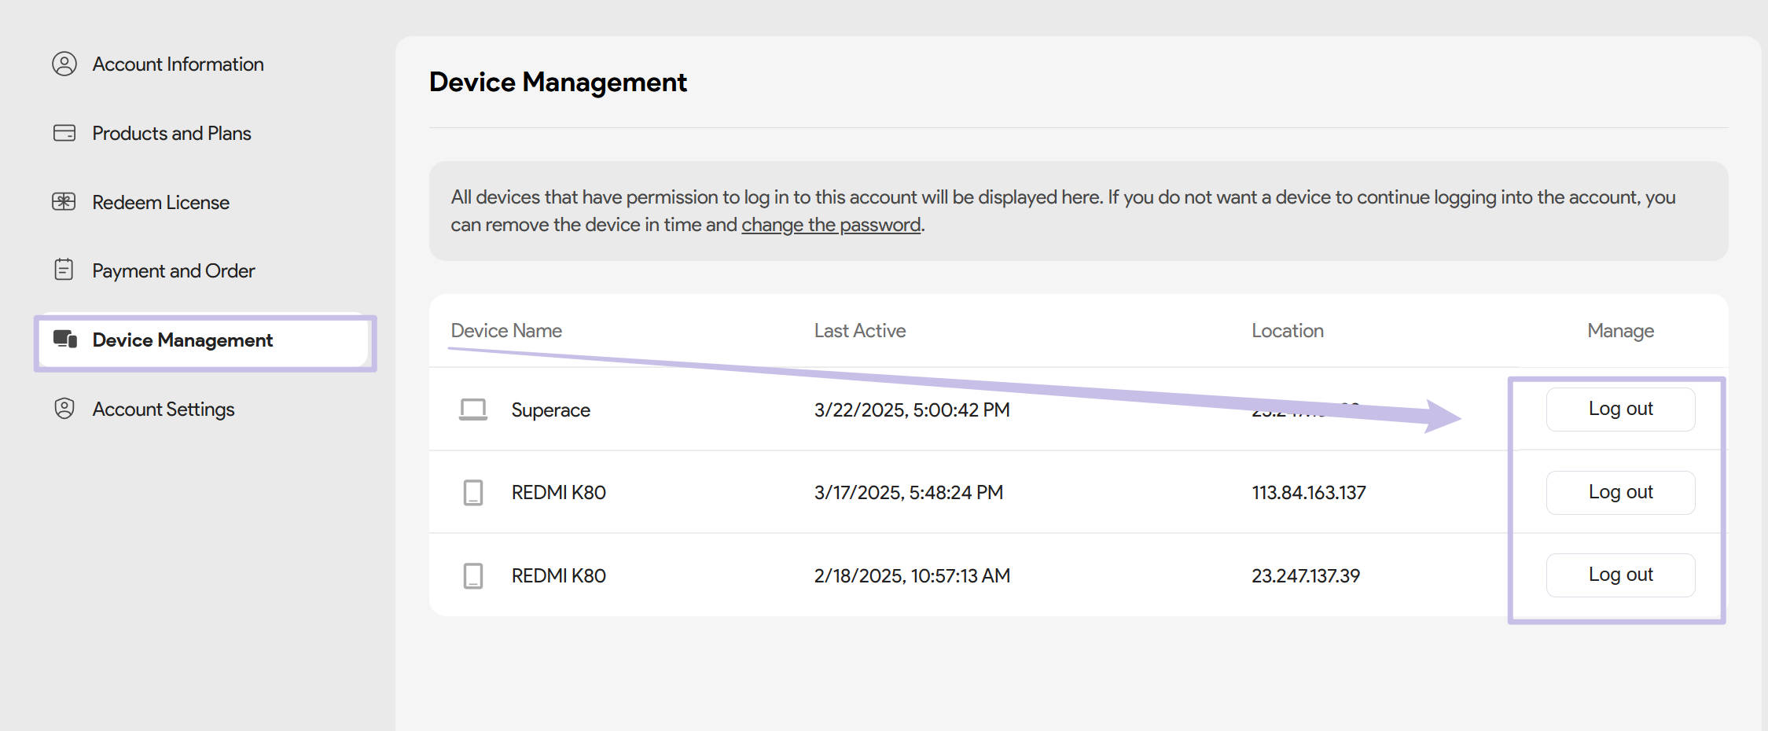
Task: Log out the Superace device
Action: (x=1620, y=409)
